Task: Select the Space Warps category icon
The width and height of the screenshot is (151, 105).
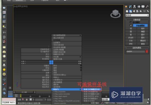Action: tap(144, 11)
